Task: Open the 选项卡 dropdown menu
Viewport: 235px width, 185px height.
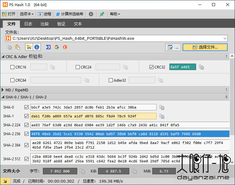Action: pos(27,14)
